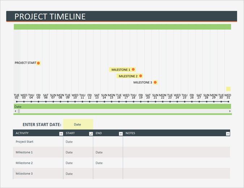Click the green Date axis label bar
This screenshot has height=188, width=244.
[x=122, y=107]
